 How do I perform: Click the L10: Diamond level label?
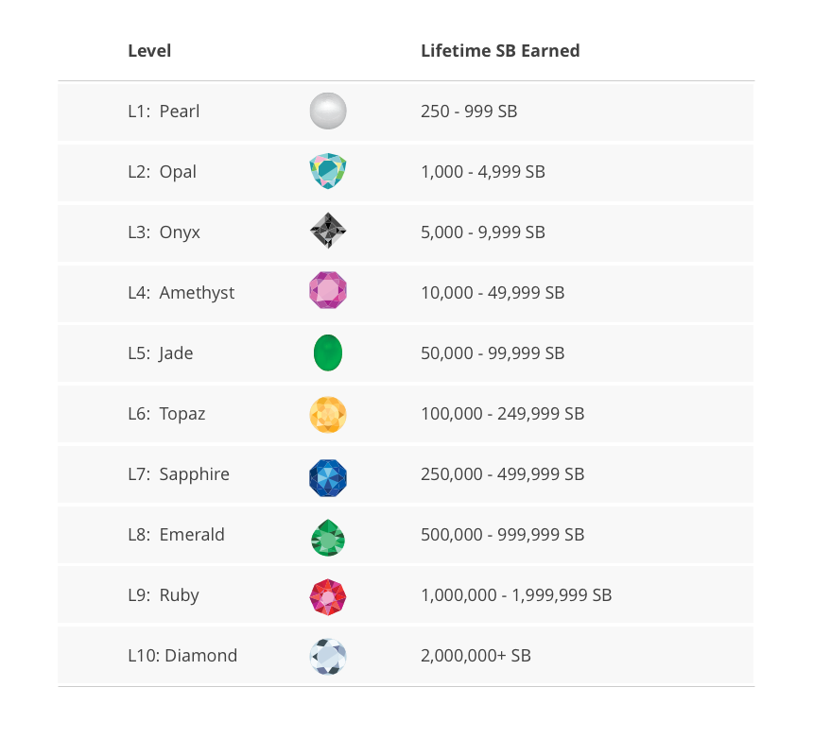pos(182,656)
